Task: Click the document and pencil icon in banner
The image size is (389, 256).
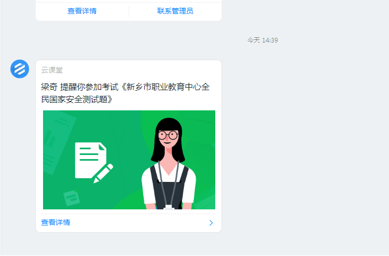Action: tap(94, 163)
